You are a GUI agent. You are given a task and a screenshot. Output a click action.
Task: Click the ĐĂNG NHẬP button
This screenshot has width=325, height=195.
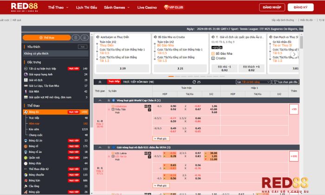click(x=272, y=7)
